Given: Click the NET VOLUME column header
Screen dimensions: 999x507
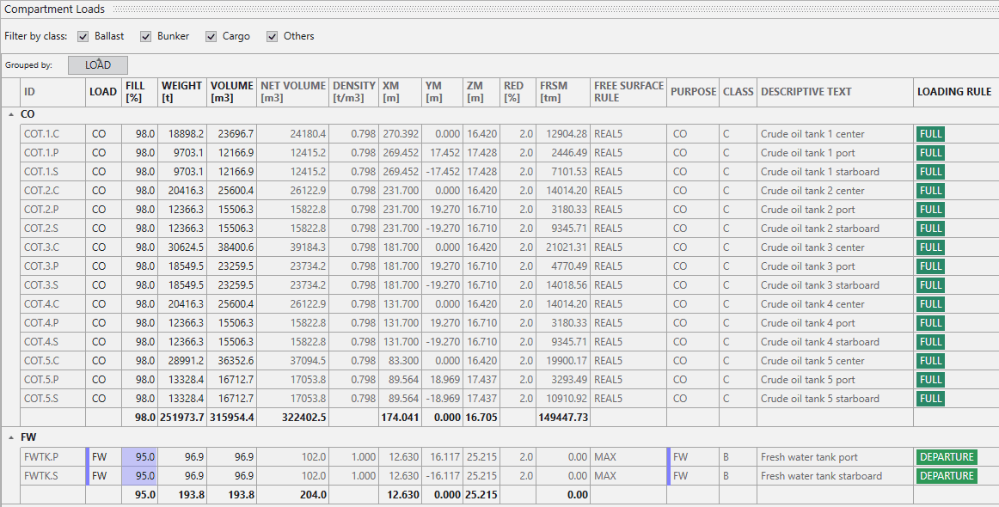Looking at the screenshot, I should click(x=293, y=92).
